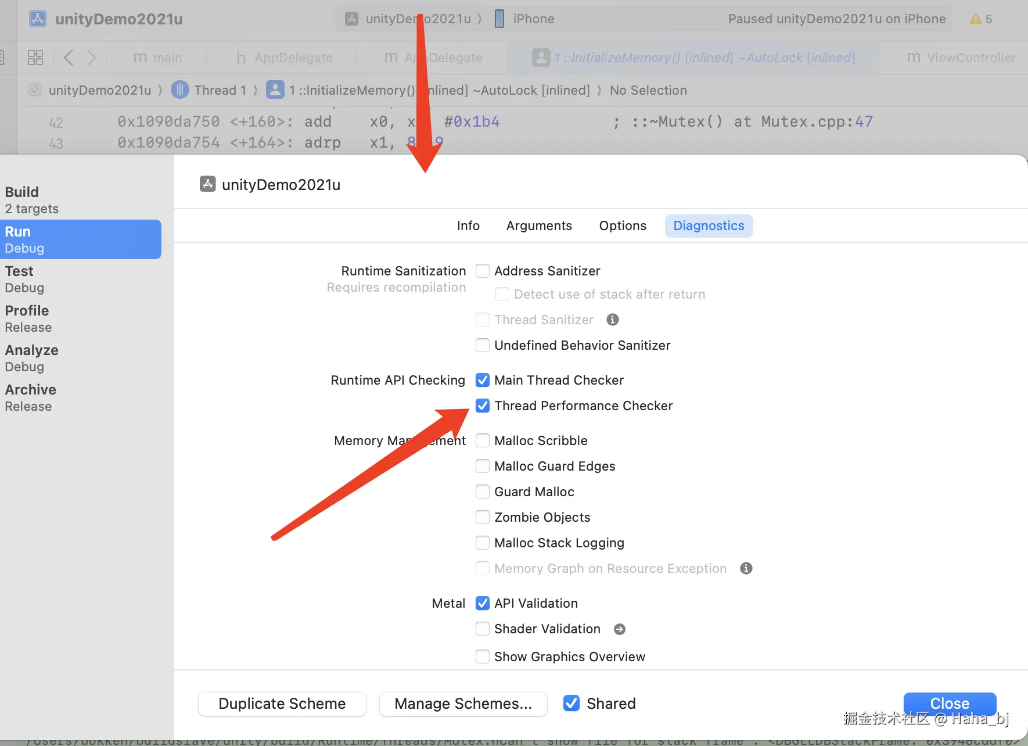Select the Build action with 2 targets

pyautogui.click(x=81, y=200)
